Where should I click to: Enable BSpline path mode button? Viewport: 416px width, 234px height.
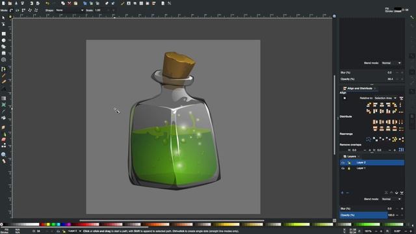click(x=23, y=10)
